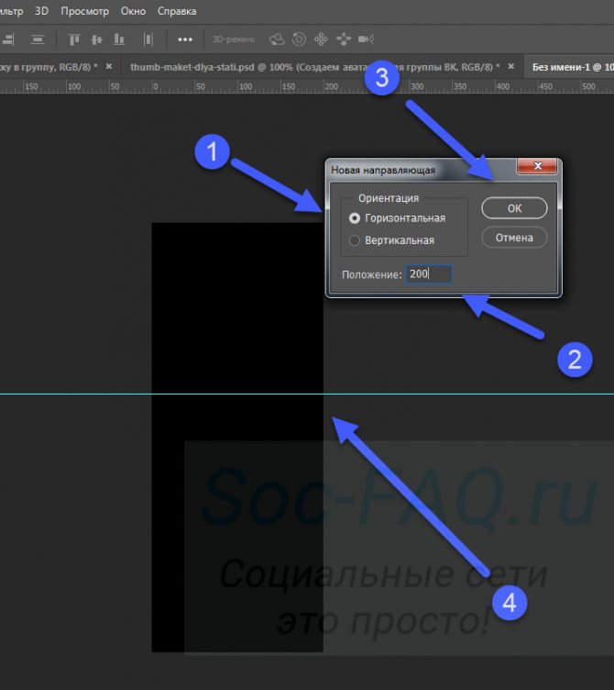Click the align top edges icon
Screen dimensions: 614x690
pos(74,39)
